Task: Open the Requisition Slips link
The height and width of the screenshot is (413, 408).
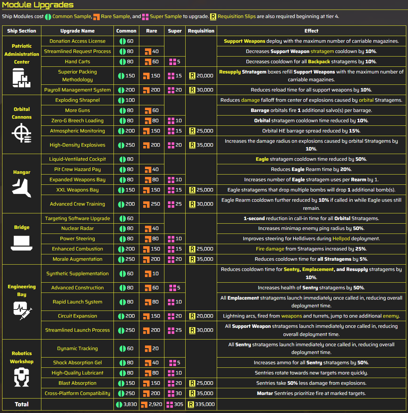Action: (x=237, y=16)
